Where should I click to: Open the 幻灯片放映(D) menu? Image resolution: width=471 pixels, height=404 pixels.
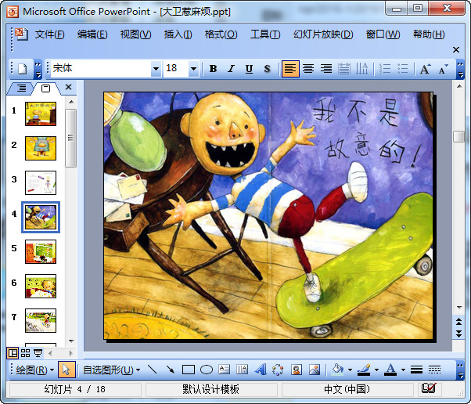click(x=323, y=34)
